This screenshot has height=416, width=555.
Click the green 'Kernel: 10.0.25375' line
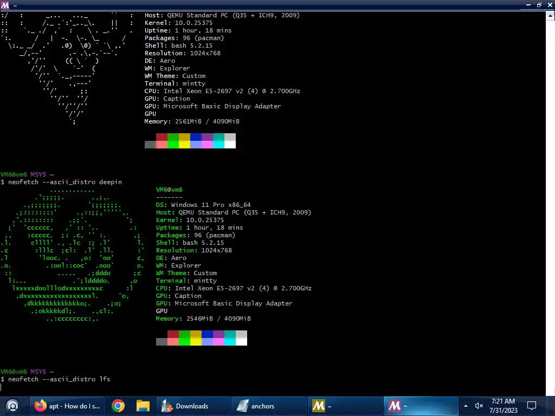coord(190,220)
